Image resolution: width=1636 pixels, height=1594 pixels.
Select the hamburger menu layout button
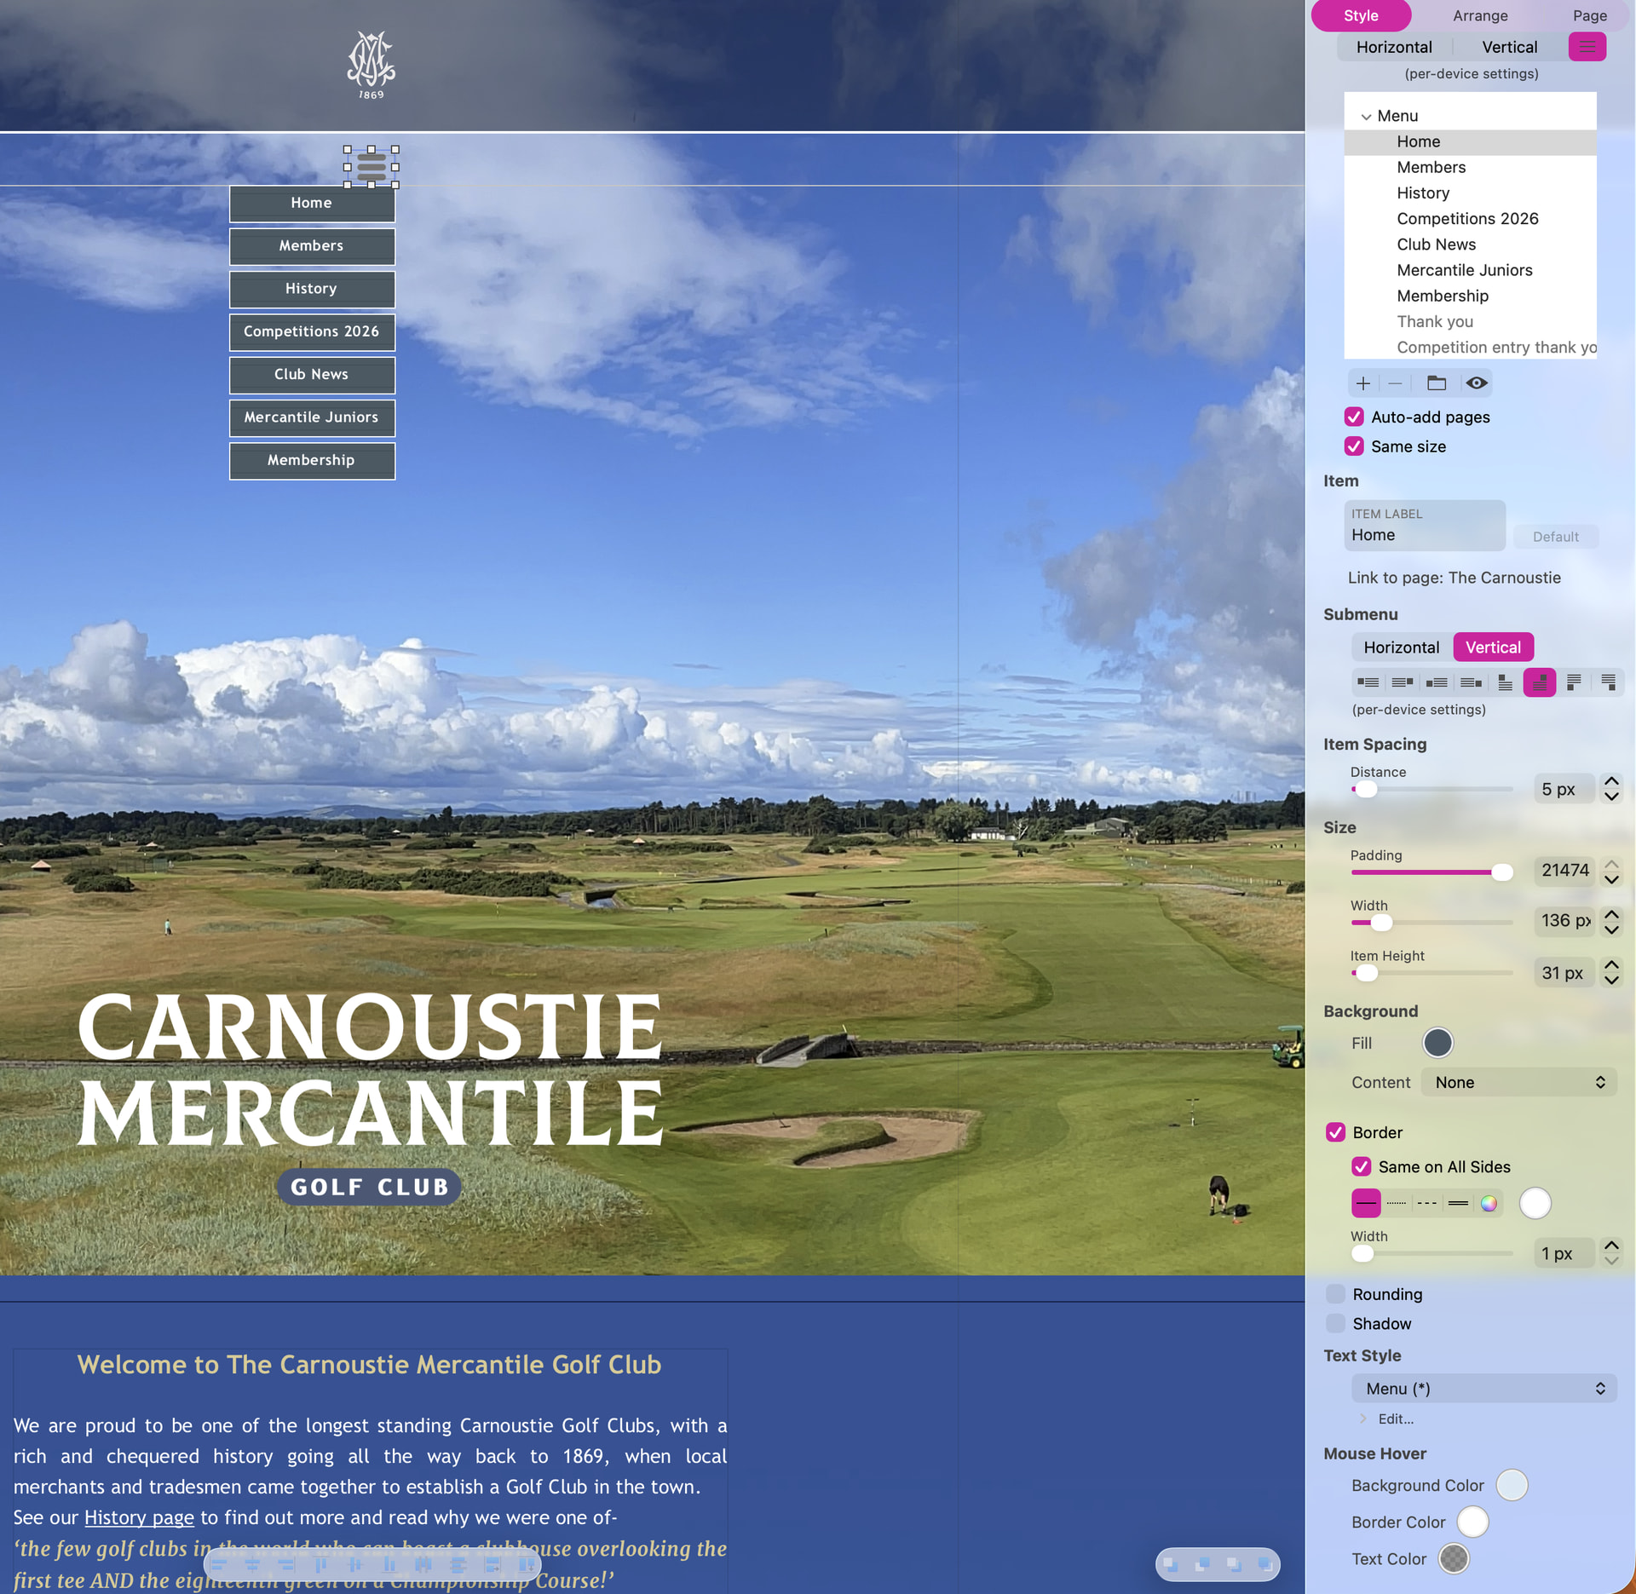(x=1587, y=47)
